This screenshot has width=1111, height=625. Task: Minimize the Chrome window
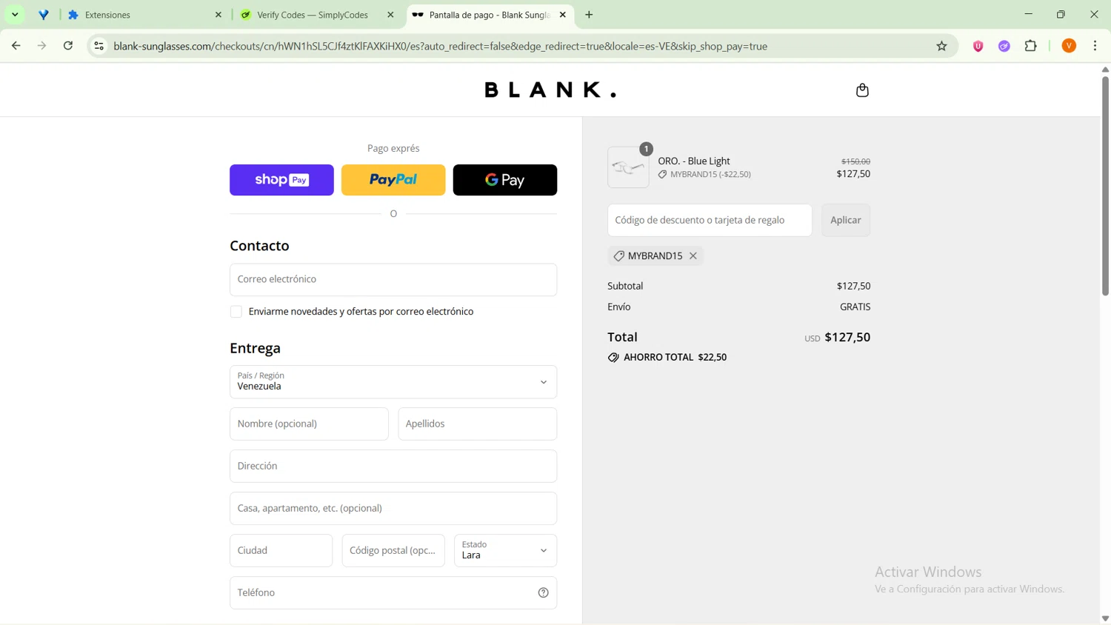1028,14
